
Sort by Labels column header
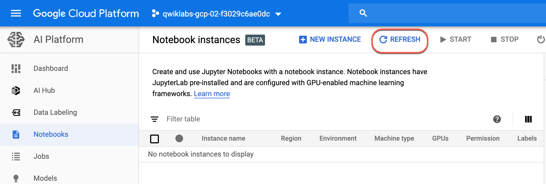click(x=527, y=138)
